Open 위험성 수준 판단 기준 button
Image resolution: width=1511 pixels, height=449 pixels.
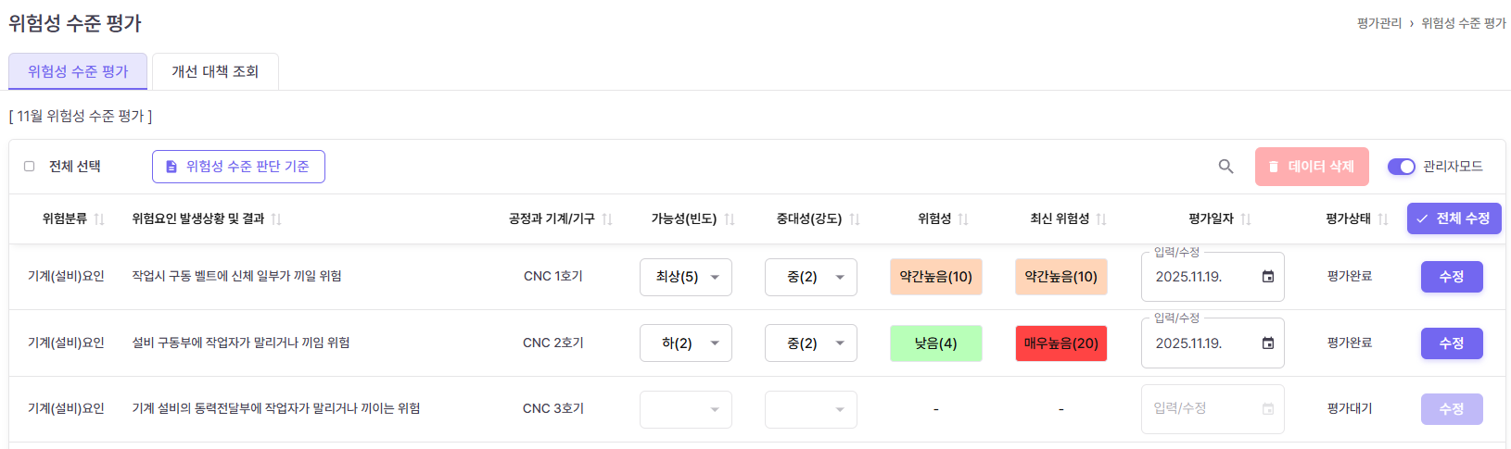click(x=238, y=167)
